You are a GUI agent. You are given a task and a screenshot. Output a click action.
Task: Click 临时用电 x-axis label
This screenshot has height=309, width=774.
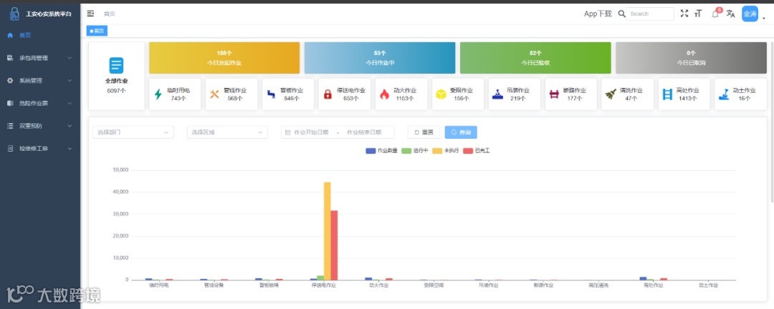(158, 285)
